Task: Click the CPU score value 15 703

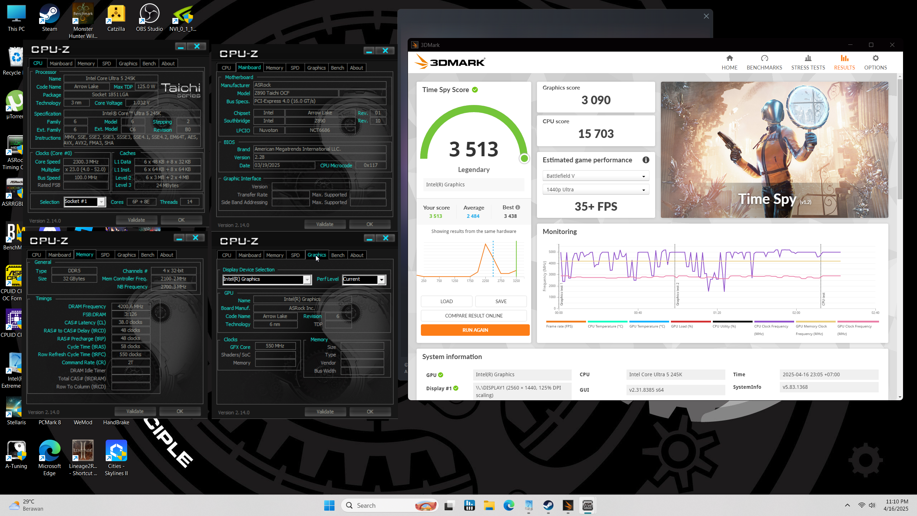Action: (596, 134)
